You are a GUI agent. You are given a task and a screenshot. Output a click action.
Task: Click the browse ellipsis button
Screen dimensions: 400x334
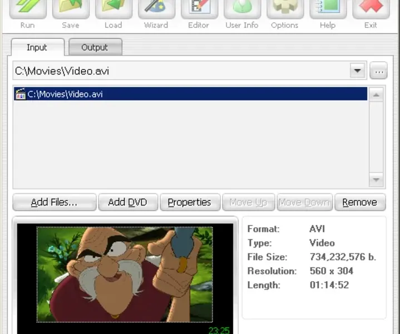tap(378, 71)
